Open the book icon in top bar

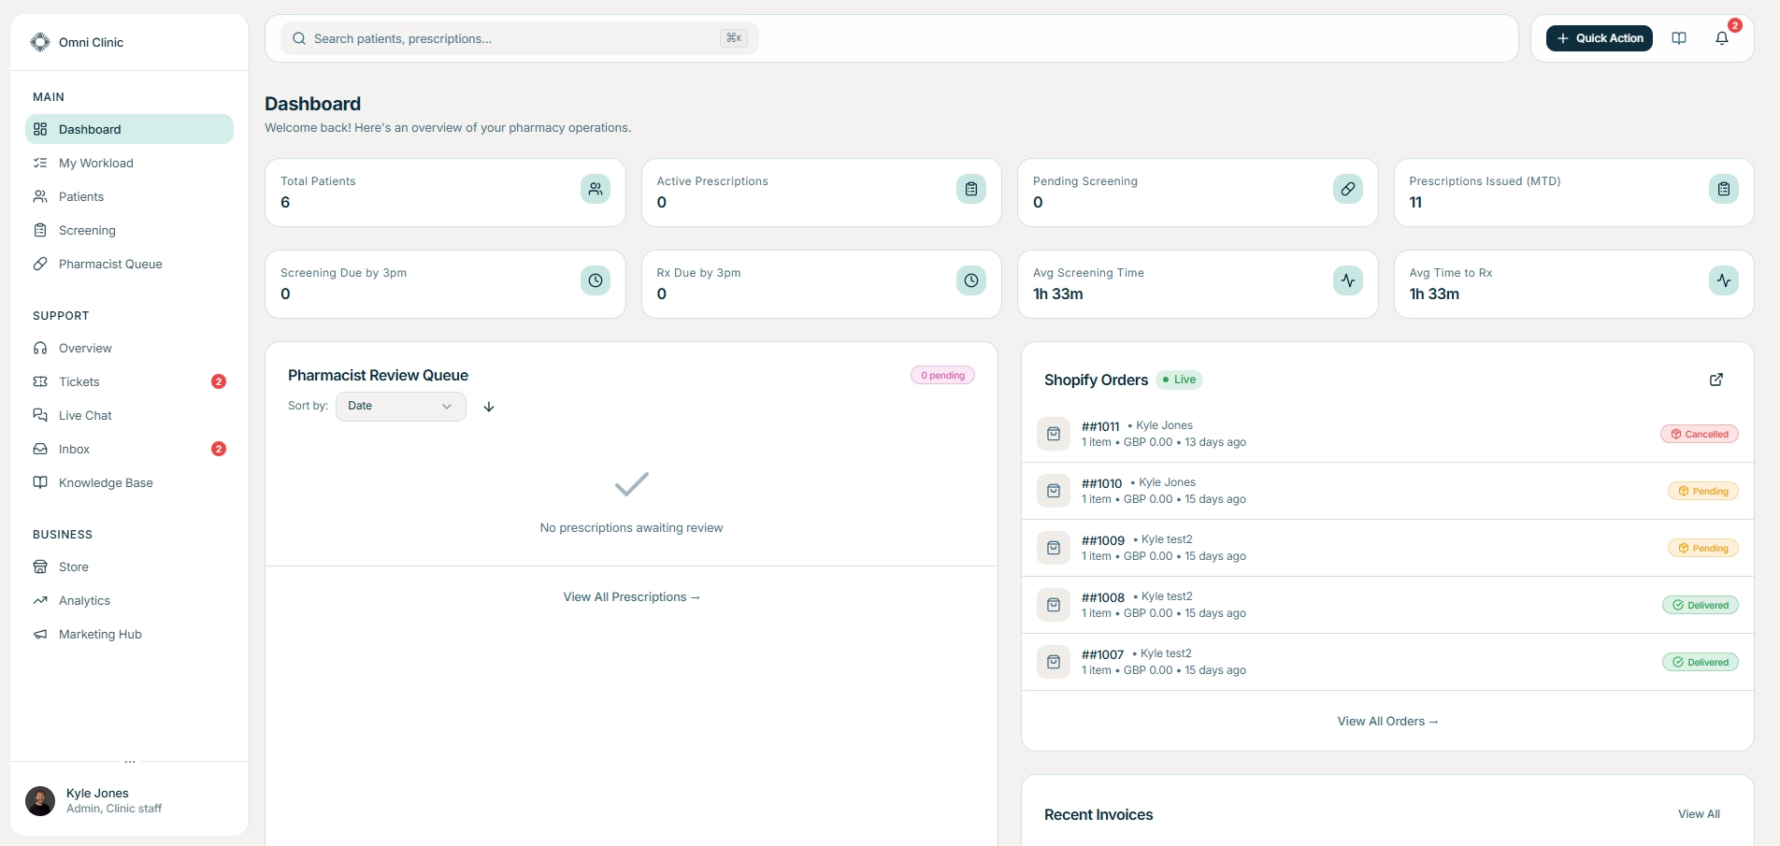1679,38
